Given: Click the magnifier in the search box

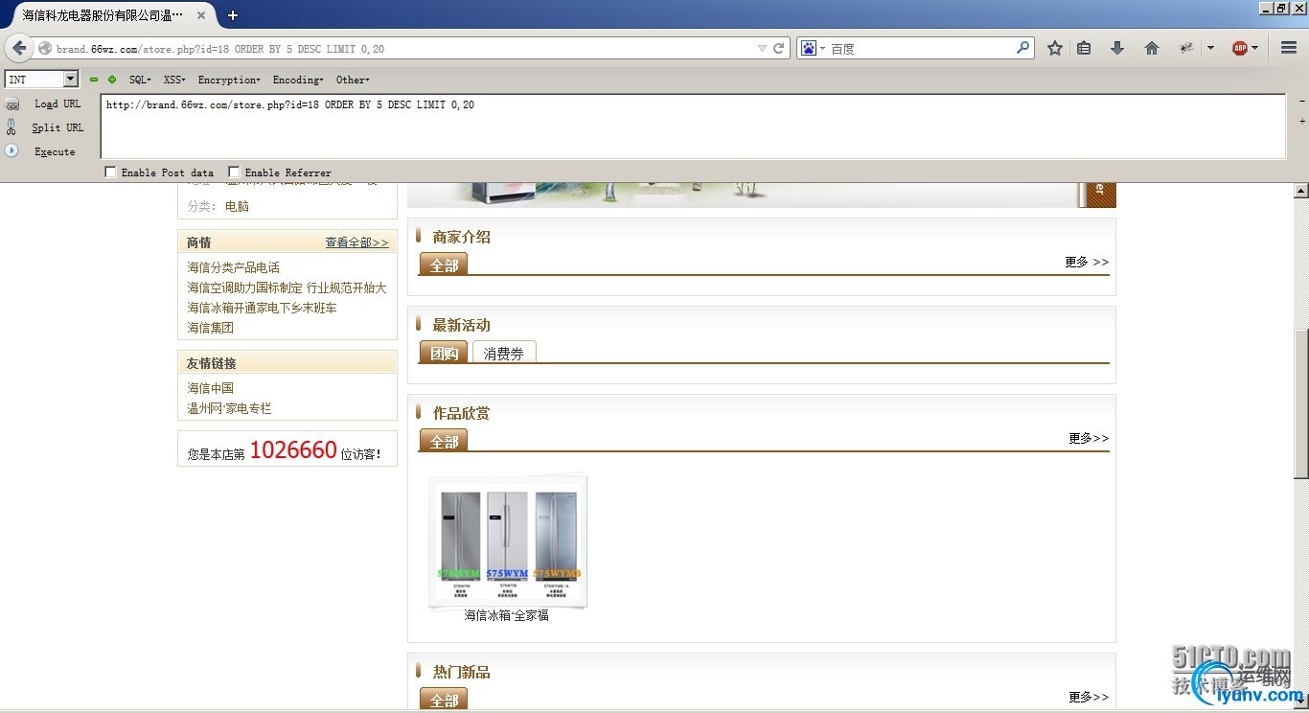Looking at the screenshot, I should pos(1022,47).
